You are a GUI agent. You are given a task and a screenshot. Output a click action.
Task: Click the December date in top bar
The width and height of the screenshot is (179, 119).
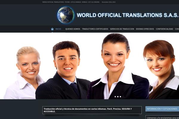pos(109,2)
